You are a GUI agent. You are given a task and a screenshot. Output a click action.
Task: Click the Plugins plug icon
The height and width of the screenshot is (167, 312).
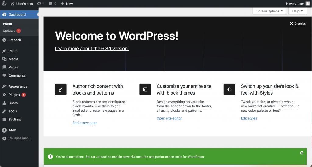(4, 95)
